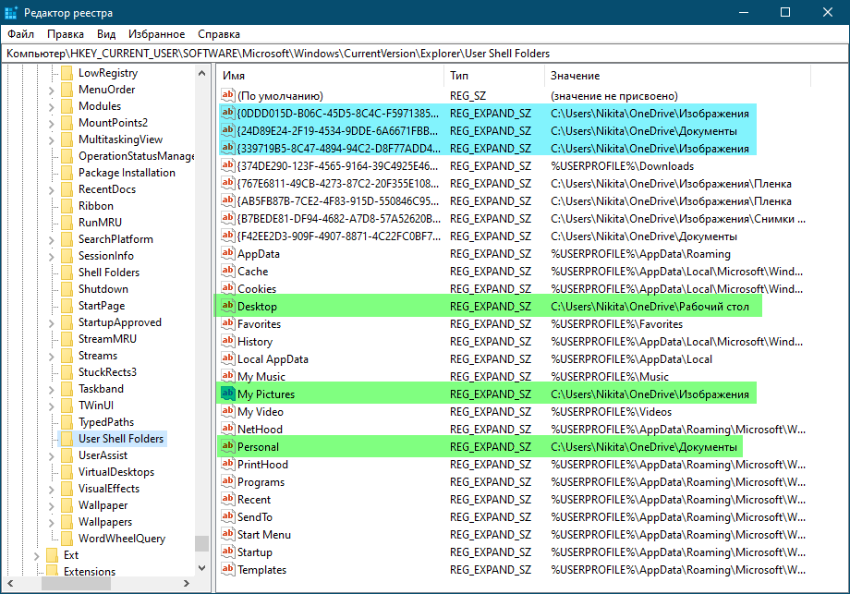The width and height of the screenshot is (850, 594).
Task: Click the value icon for {0DDD015D-B06C entry
Action: (x=227, y=113)
